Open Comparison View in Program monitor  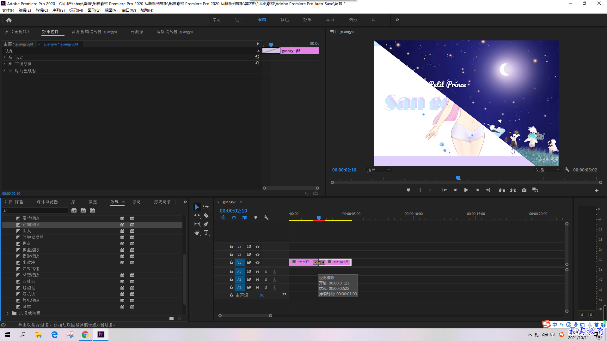click(x=535, y=190)
